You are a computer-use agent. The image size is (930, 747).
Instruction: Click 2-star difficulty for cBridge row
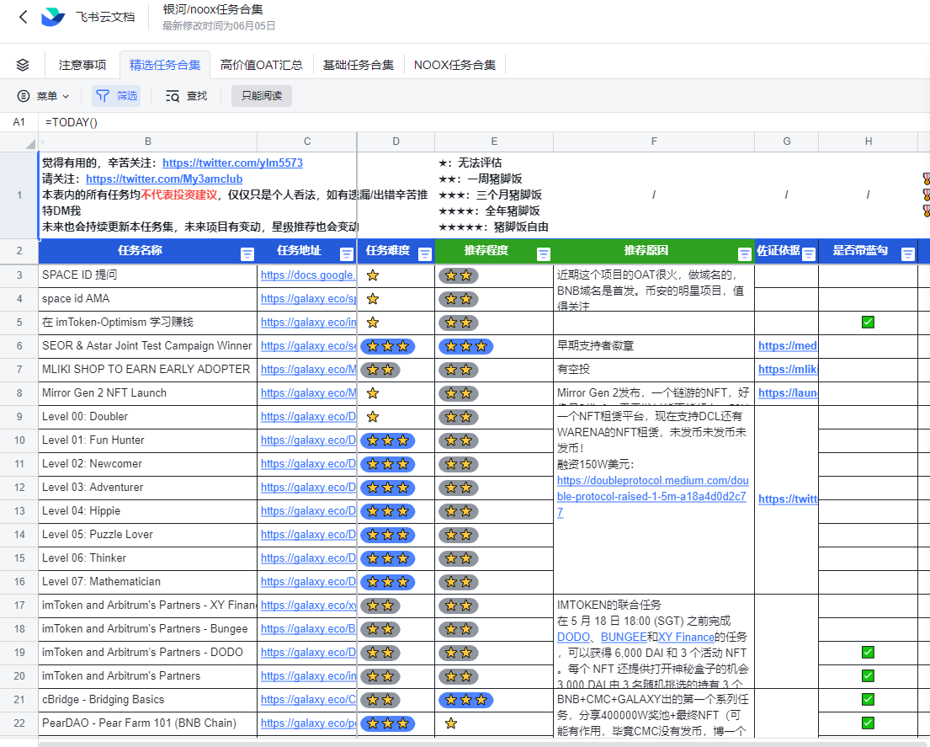pyautogui.click(x=380, y=700)
